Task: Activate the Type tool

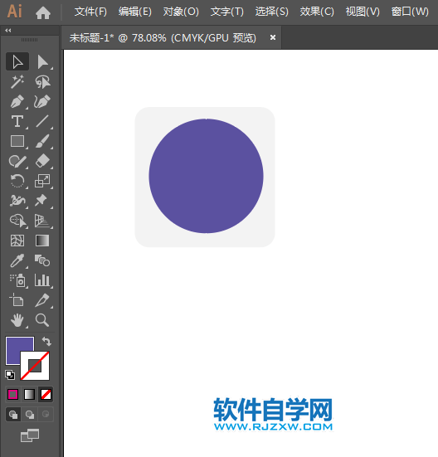Action: point(17,121)
